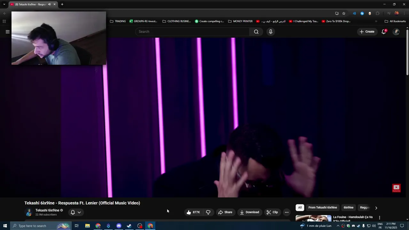Switch the ENG FR input language indicator
Viewport: 409px width, 230px height.
(380, 226)
